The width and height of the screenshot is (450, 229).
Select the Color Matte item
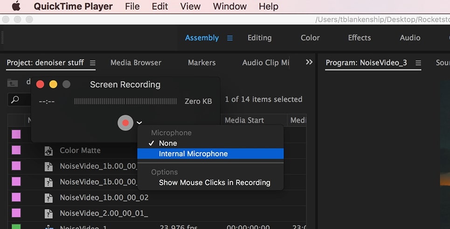click(80, 150)
